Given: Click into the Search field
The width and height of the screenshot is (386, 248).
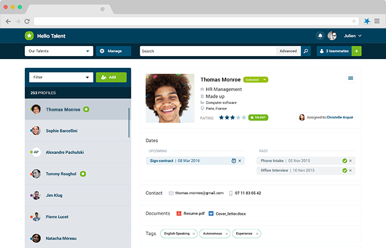Looking at the screenshot, I should (208, 51).
